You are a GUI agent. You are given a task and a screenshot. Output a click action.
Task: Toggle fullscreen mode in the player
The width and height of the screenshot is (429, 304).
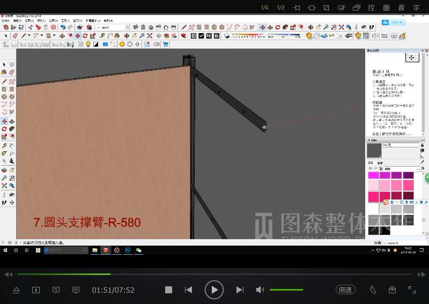tap(412, 290)
